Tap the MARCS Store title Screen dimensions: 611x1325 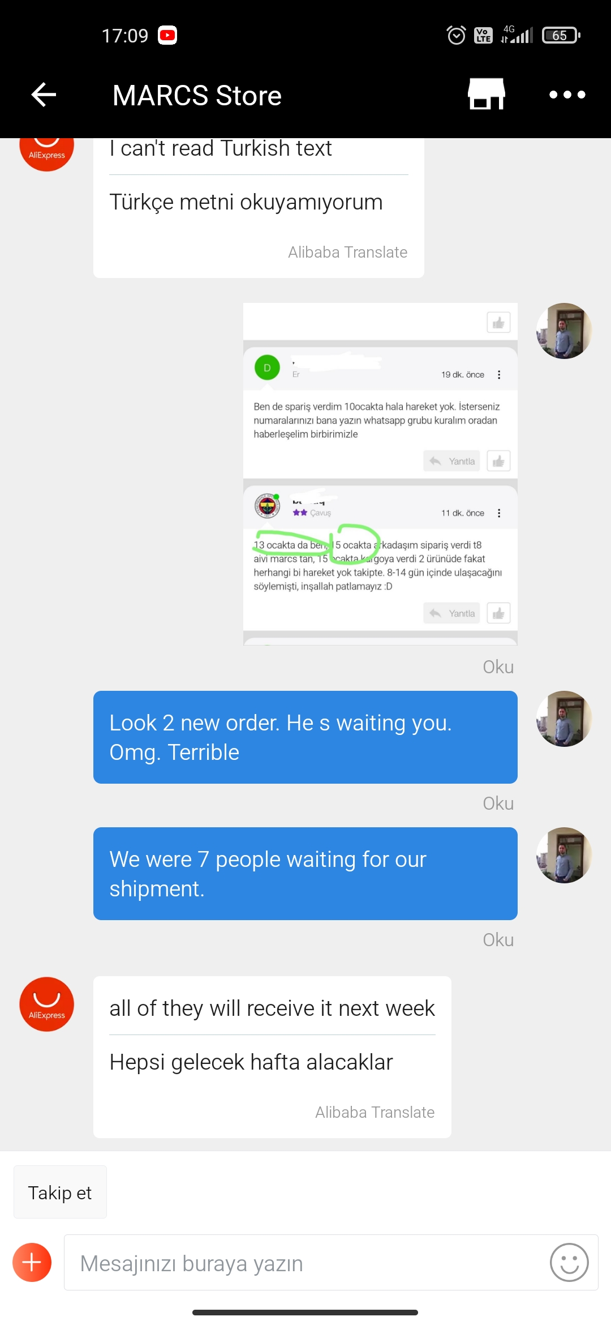click(x=197, y=95)
